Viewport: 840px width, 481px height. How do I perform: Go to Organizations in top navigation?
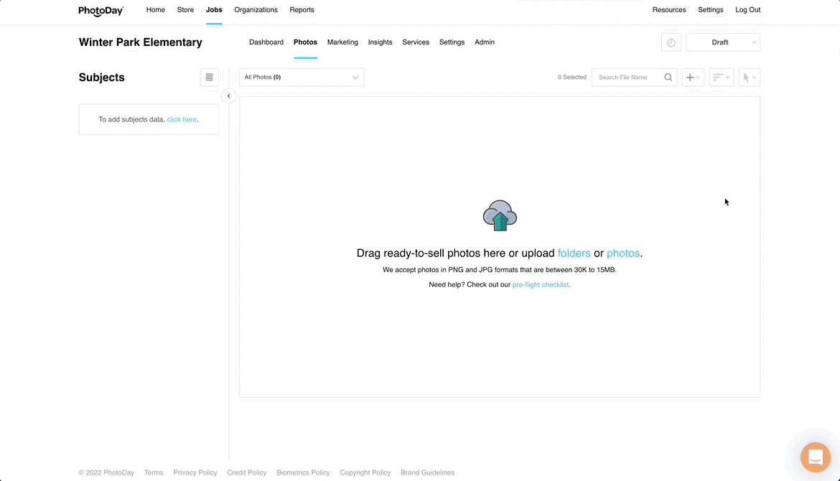coord(256,10)
